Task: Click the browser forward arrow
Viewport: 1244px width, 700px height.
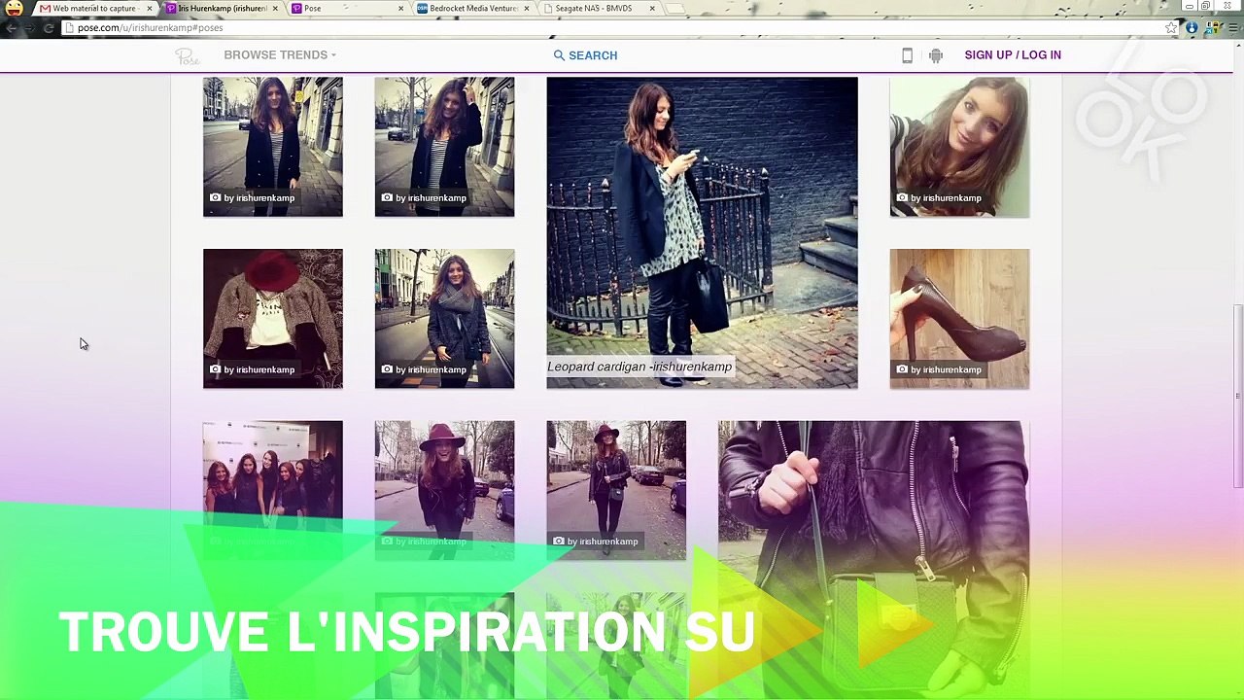Action: pyautogui.click(x=29, y=28)
